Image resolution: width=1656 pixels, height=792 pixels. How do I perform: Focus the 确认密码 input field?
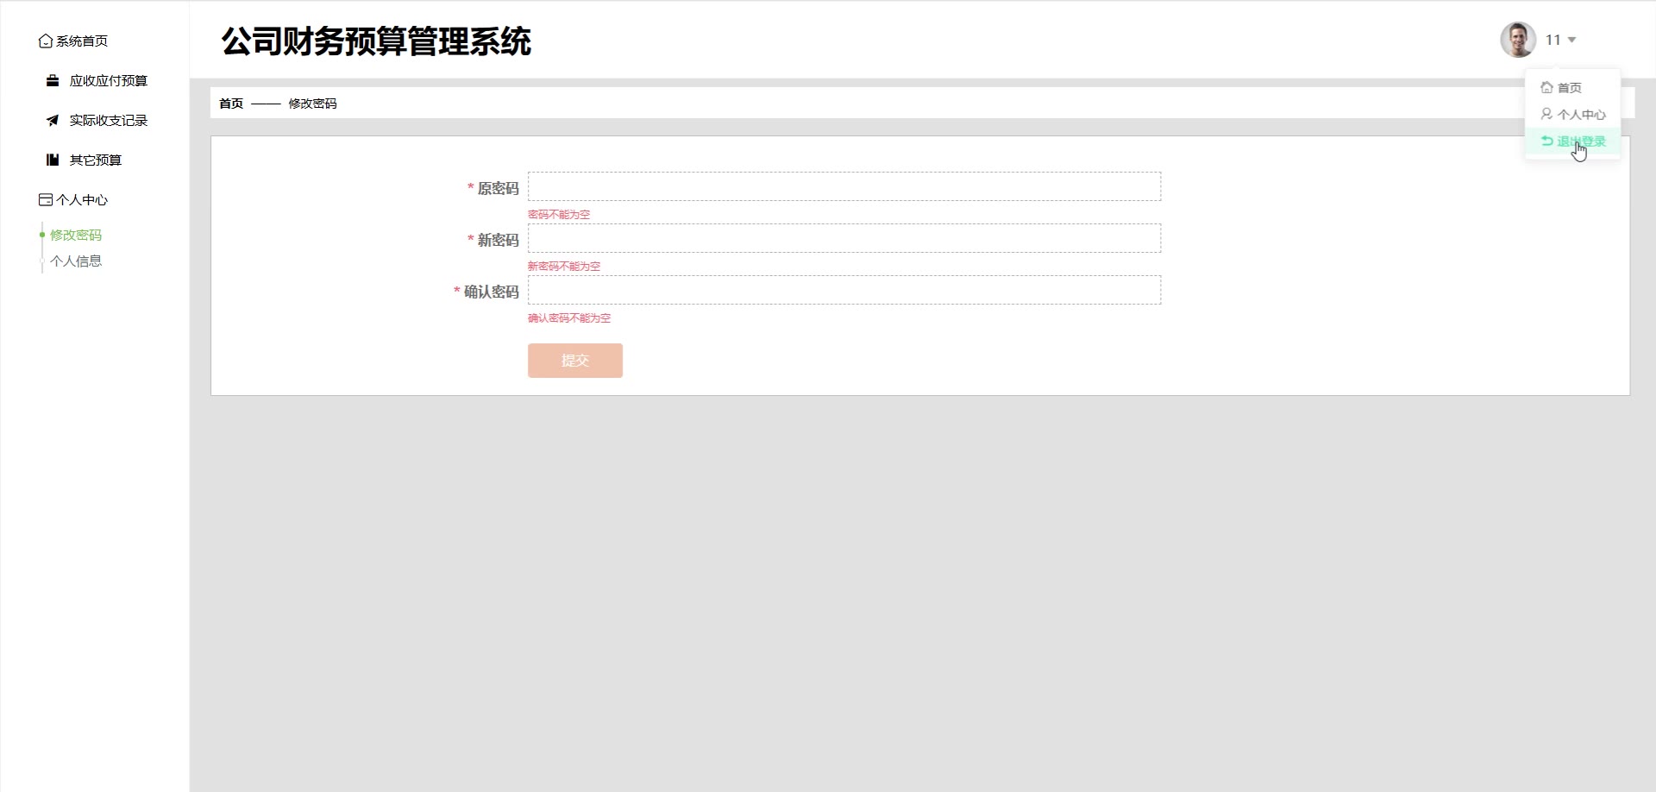(844, 290)
